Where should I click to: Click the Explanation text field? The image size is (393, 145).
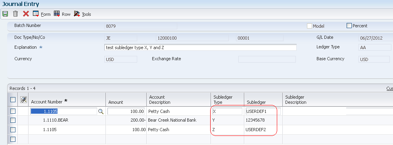tap(200, 47)
